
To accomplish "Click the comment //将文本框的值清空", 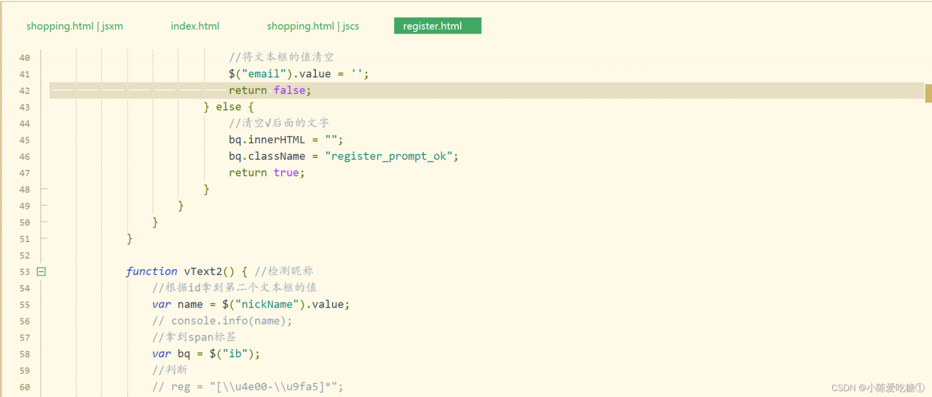I will (x=281, y=57).
